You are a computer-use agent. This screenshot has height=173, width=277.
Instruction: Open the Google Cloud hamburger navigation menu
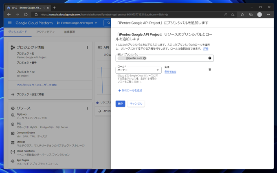coord(10,23)
